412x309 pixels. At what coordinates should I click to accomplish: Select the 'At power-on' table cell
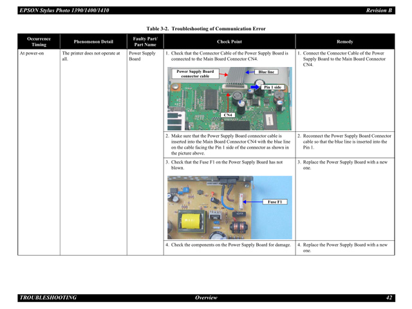[32, 53]
